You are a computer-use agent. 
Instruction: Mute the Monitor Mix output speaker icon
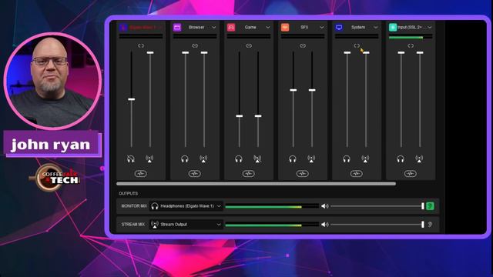(325, 206)
